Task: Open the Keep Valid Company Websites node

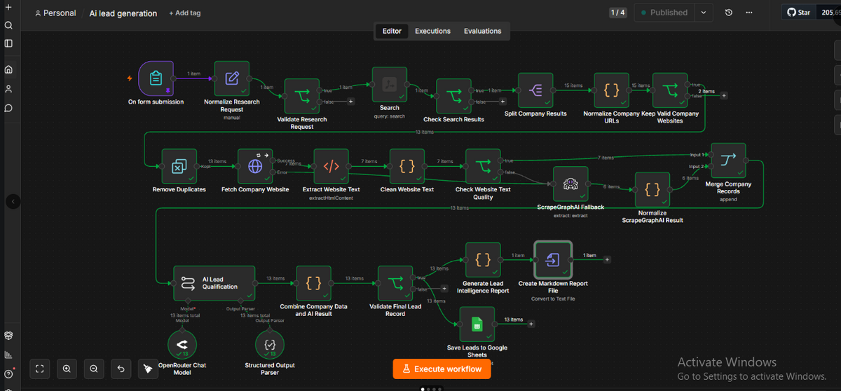Action: coord(670,90)
